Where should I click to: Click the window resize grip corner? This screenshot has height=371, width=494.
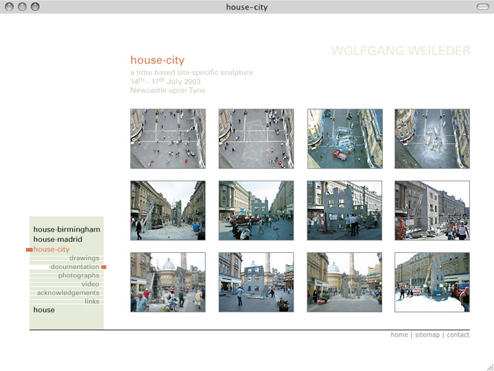pyautogui.click(x=489, y=366)
